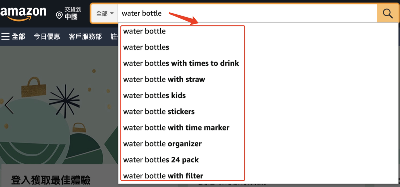
Task: Open the hamburger 全部 menu
Action: (x=13, y=37)
